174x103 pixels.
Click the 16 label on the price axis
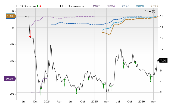[161, 16]
